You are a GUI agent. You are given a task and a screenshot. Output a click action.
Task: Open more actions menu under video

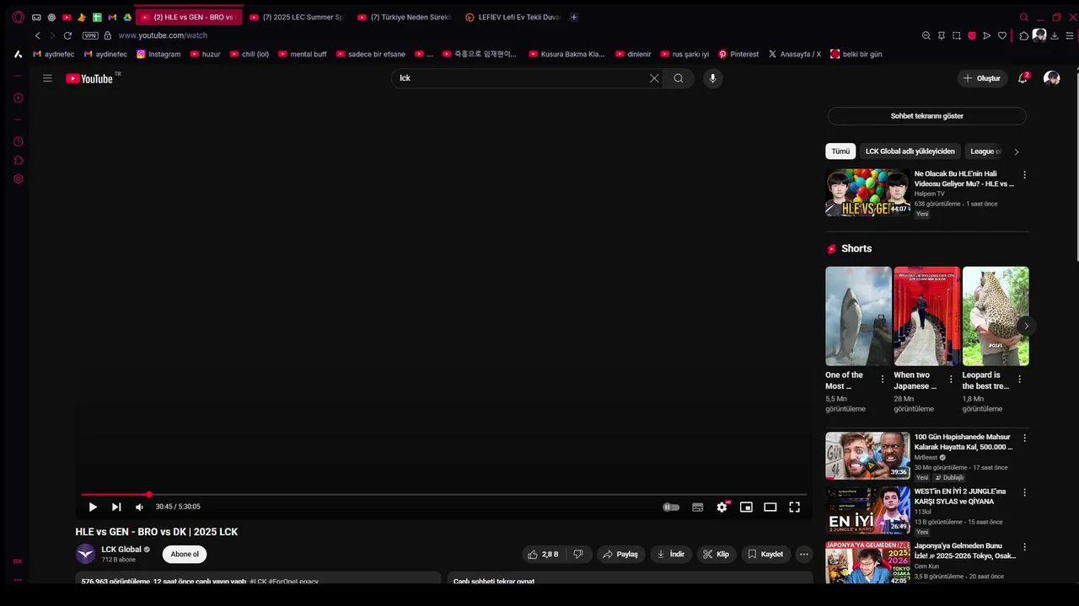tap(804, 555)
